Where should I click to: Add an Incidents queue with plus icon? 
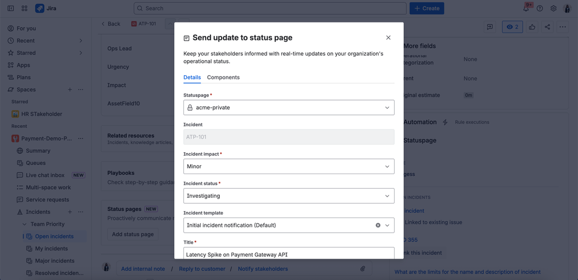[x=69, y=212]
